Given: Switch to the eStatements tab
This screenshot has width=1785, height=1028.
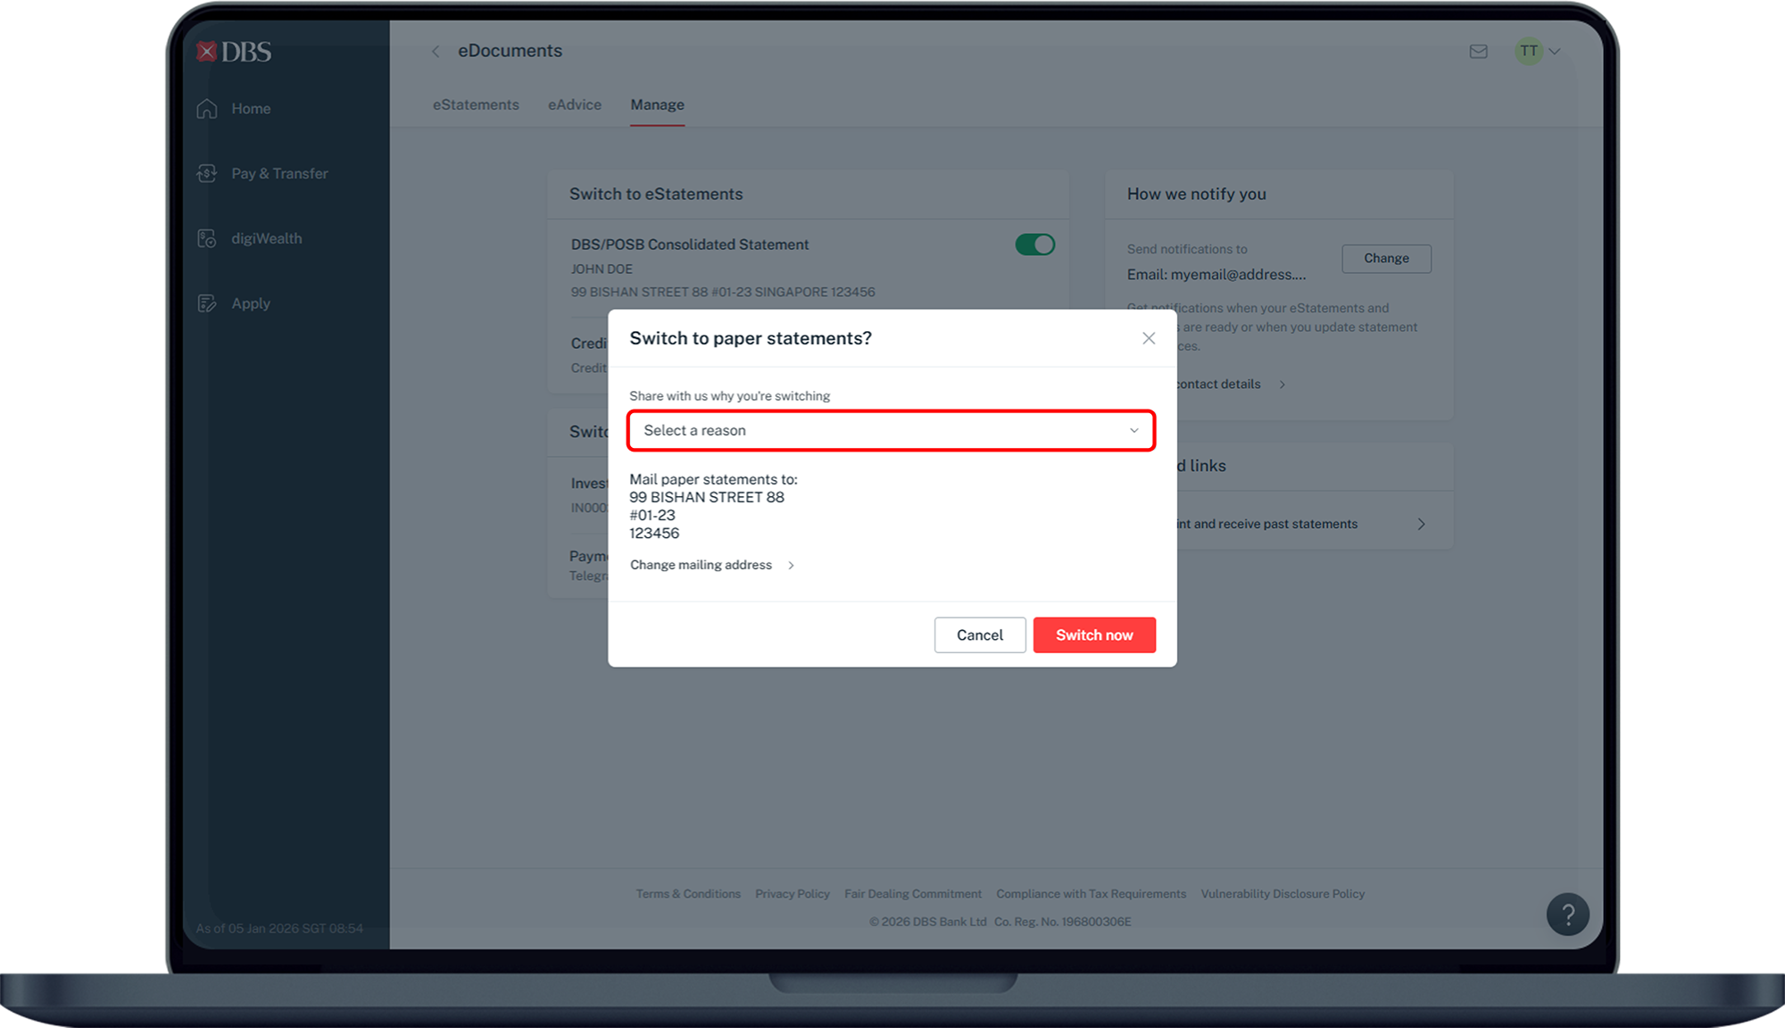Looking at the screenshot, I should pyautogui.click(x=476, y=105).
